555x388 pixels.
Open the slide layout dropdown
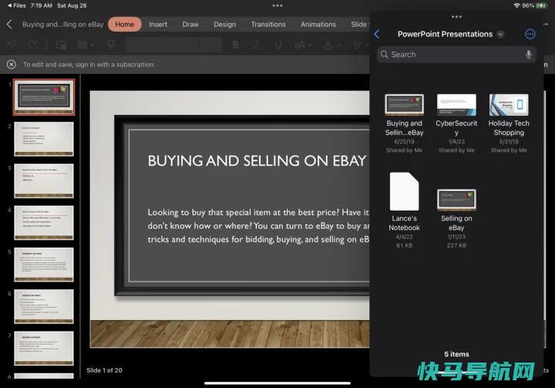pos(86,45)
